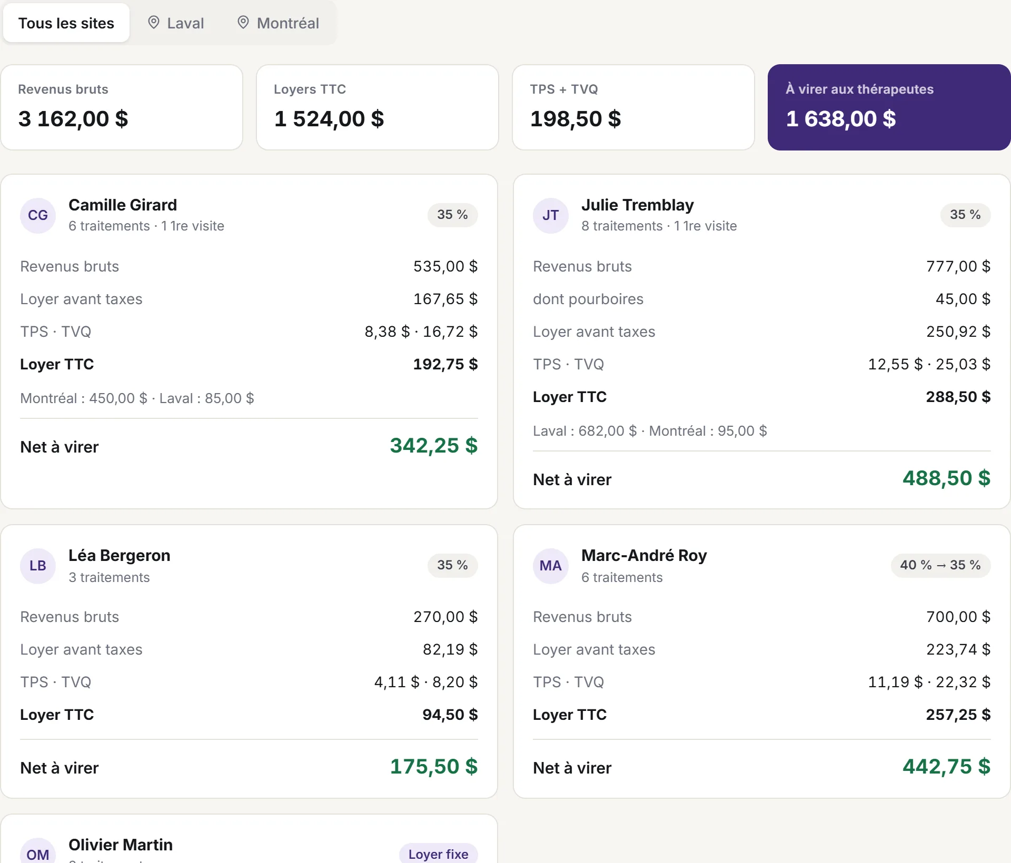
Task: Click Marc-André Roy's net amount 442,75 $
Action: pyautogui.click(x=947, y=767)
